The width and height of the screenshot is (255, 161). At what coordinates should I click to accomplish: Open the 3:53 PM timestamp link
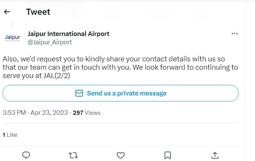point(14,113)
